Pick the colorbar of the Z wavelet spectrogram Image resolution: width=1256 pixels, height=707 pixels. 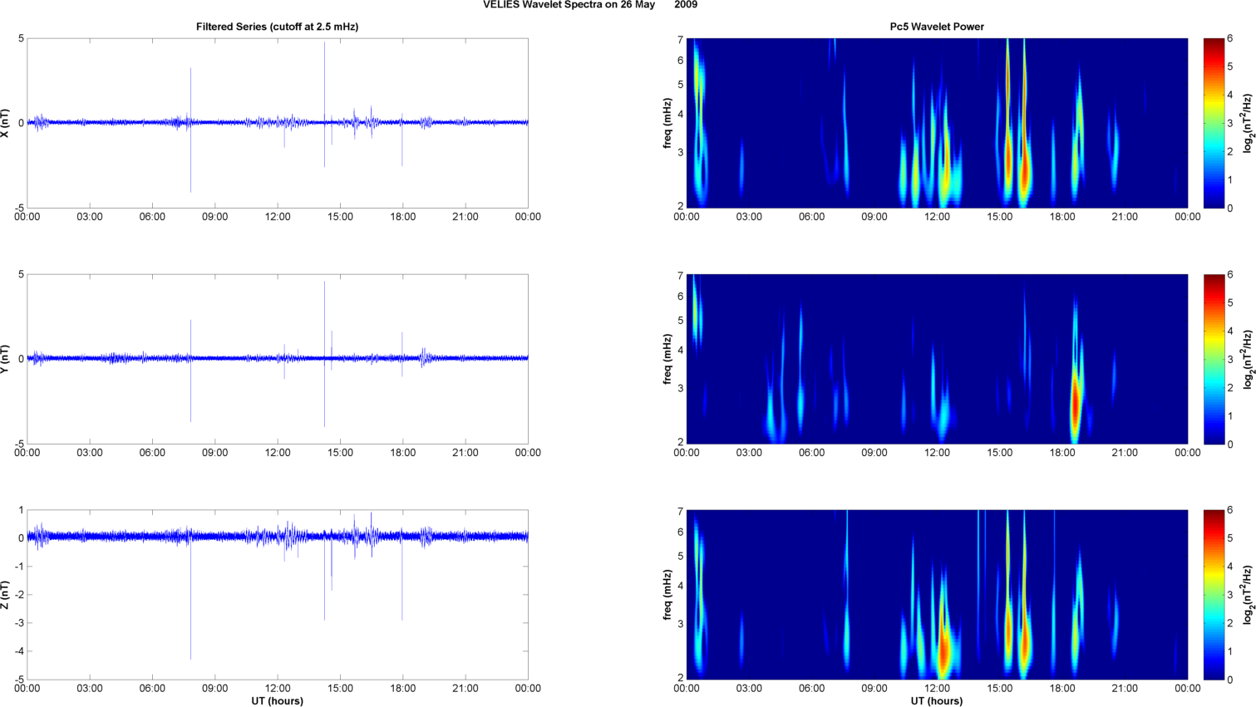click(x=1214, y=595)
